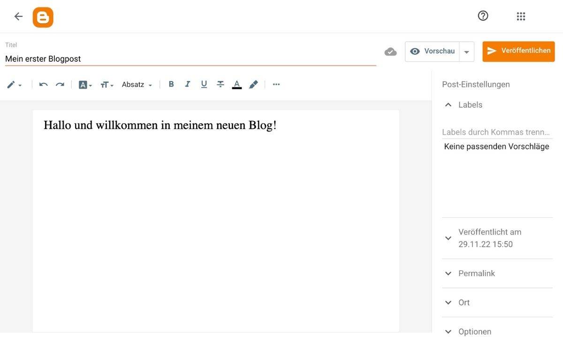Screen dimensions: 563x337
Task: Click the Post-Einstellungen heading
Action: click(476, 85)
